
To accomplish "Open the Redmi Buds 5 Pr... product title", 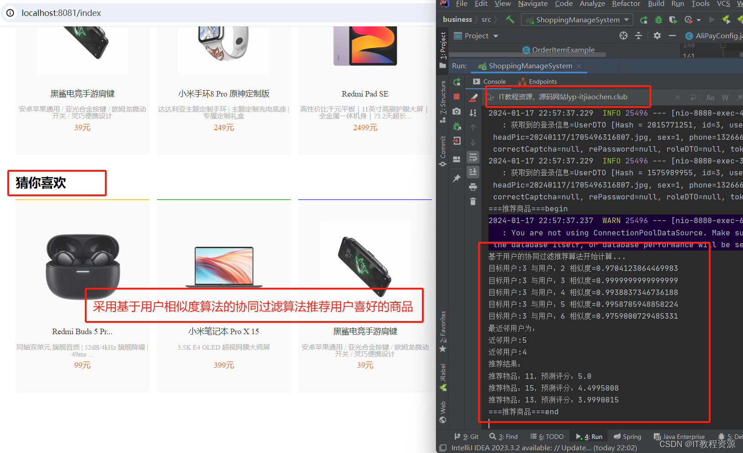I will tap(82, 331).
